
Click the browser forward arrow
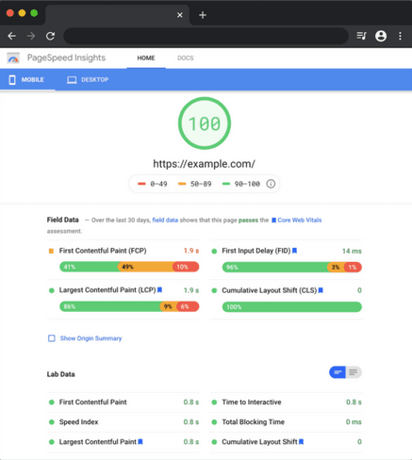coord(31,36)
